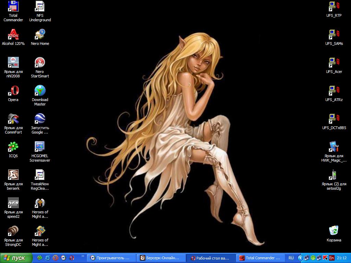The image size is (351, 263).
Task: Select the UFS_Acer desktop icon
Action: (x=334, y=65)
